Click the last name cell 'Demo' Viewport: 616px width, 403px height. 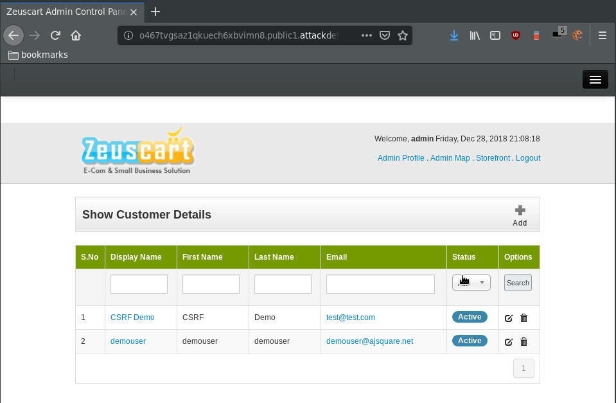pyautogui.click(x=265, y=318)
